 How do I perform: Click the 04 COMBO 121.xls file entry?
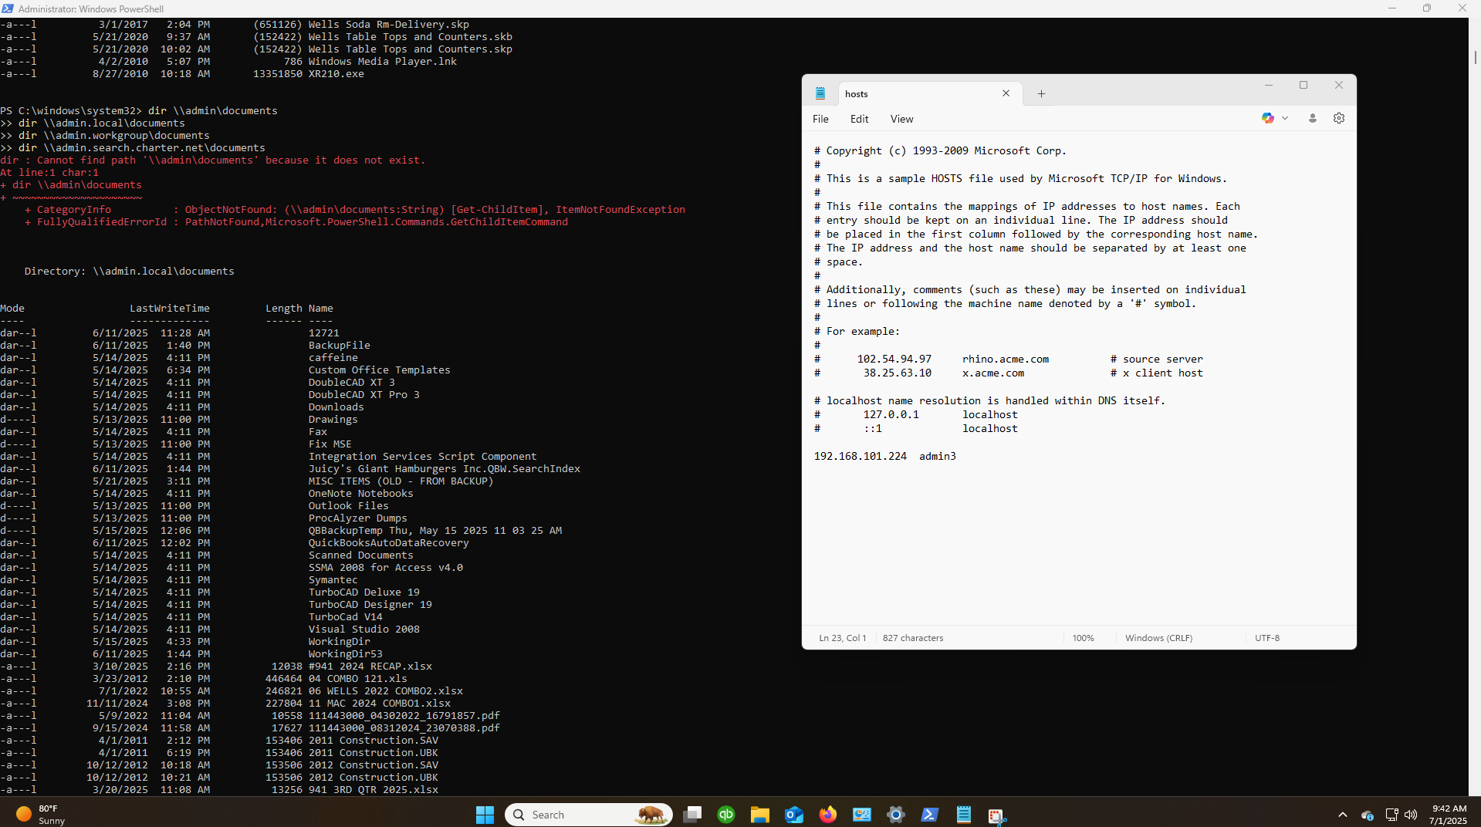click(358, 678)
